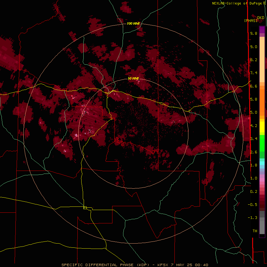Pick the yellow segment of the color bar

tap(262, 127)
